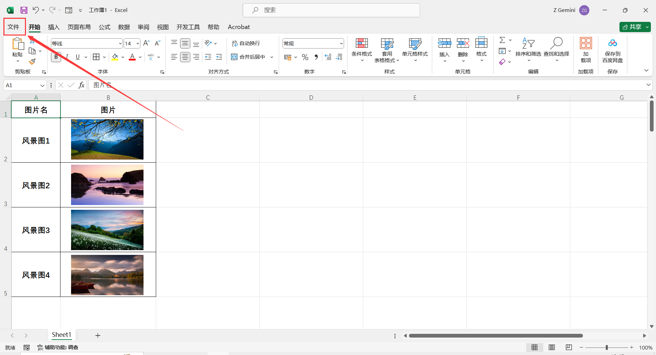Click the new sheet plus button
Screen dimensions: 656x355
[98, 336]
